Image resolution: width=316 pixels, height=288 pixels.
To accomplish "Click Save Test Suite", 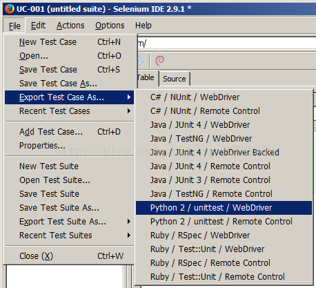I will (69, 194).
